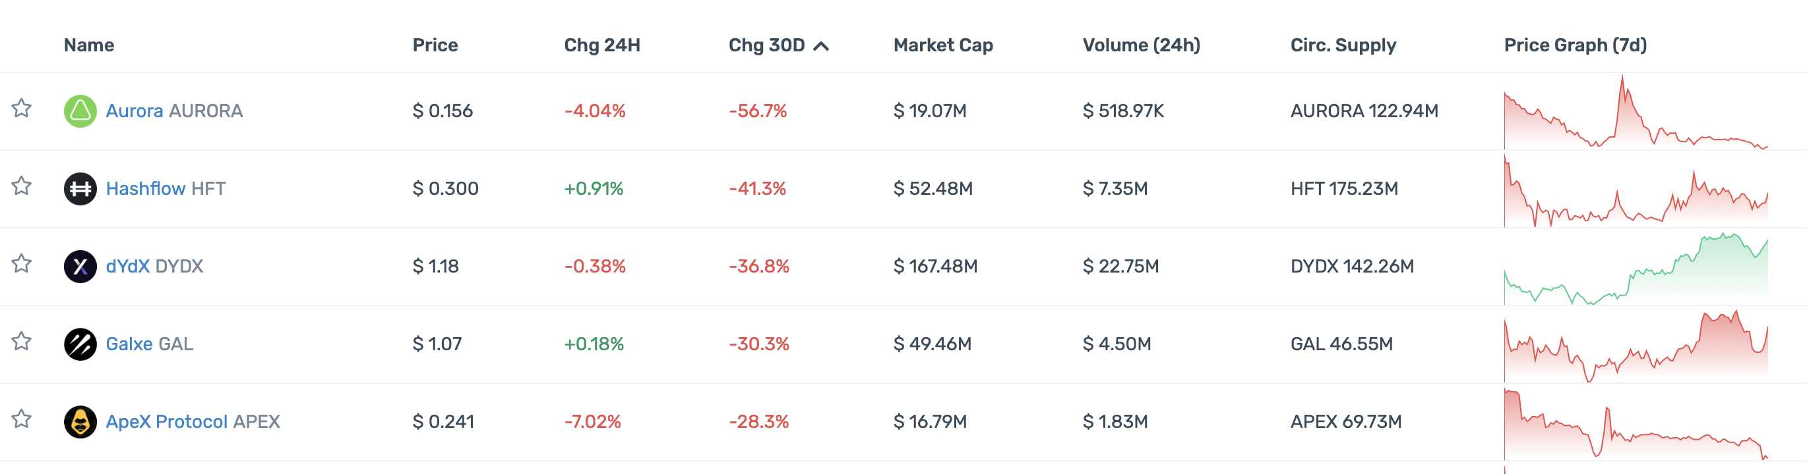Add Galxe to favorites via star
Screen dimensions: 1807x474
(22, 342)
